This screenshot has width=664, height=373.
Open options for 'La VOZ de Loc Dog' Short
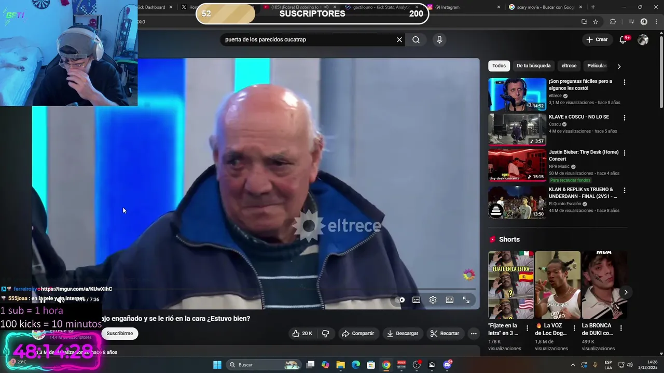pos(574,328)
